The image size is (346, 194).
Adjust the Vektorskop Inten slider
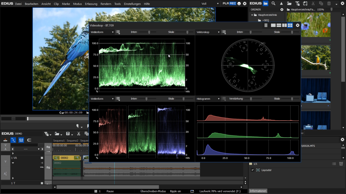(x=251, y=32)
